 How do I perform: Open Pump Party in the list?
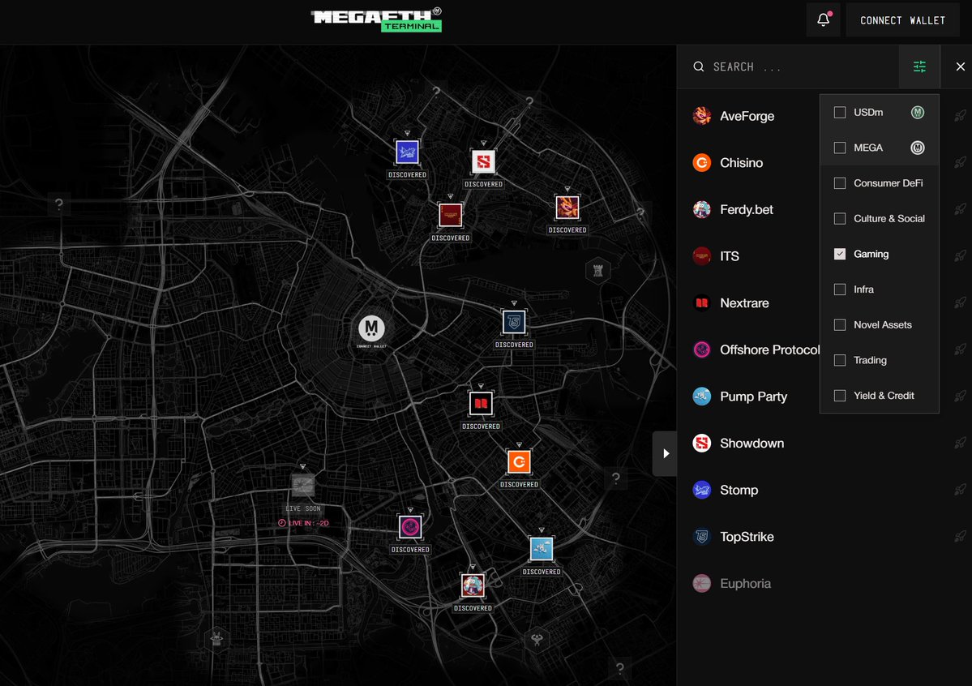pos(753,397)
